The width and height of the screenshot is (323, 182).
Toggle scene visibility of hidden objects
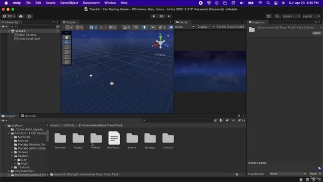pyautogui.click(x=171, y=27)
